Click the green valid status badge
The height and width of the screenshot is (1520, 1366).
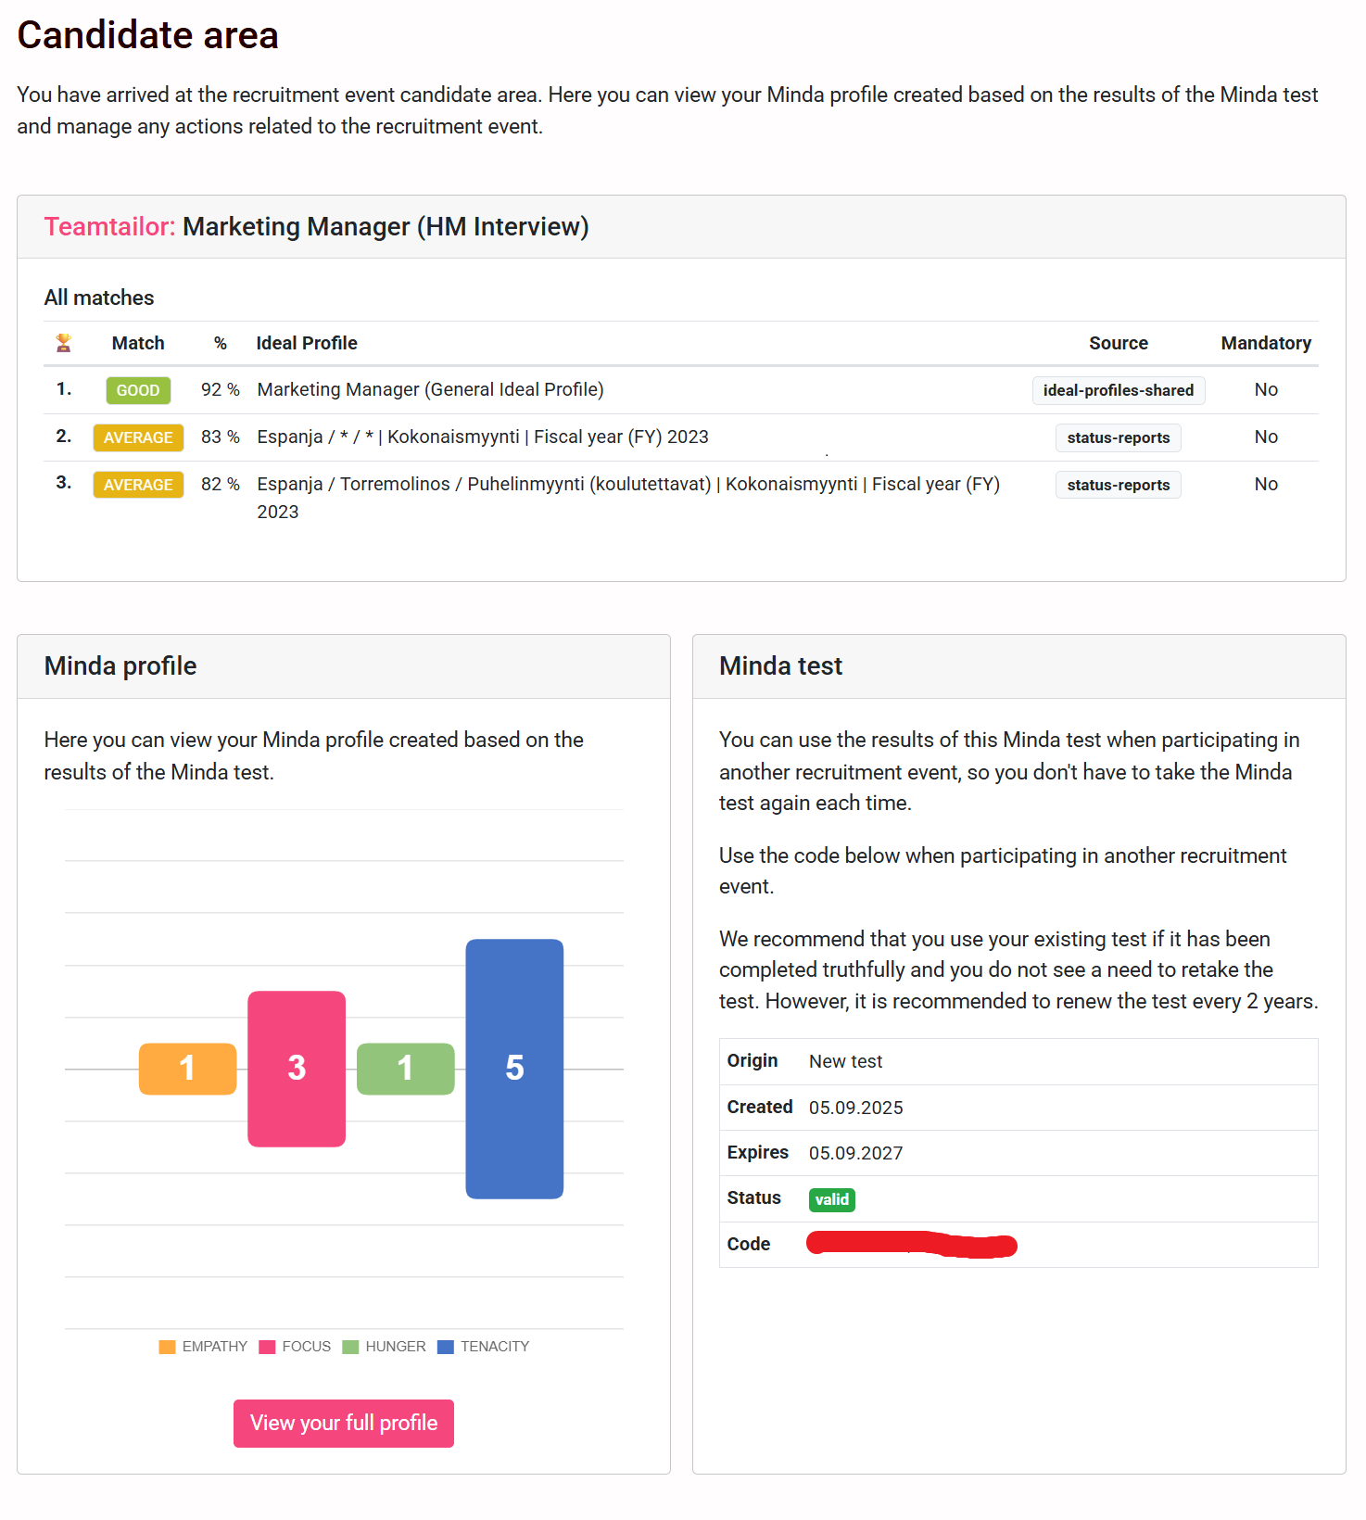831,1199
